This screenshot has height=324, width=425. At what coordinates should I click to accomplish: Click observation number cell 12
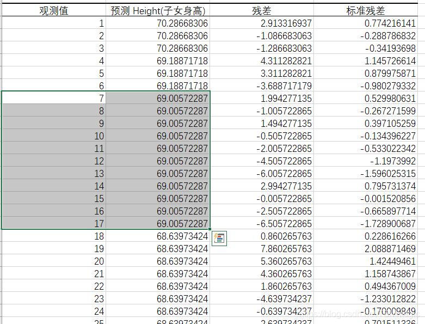coord(54,161)
